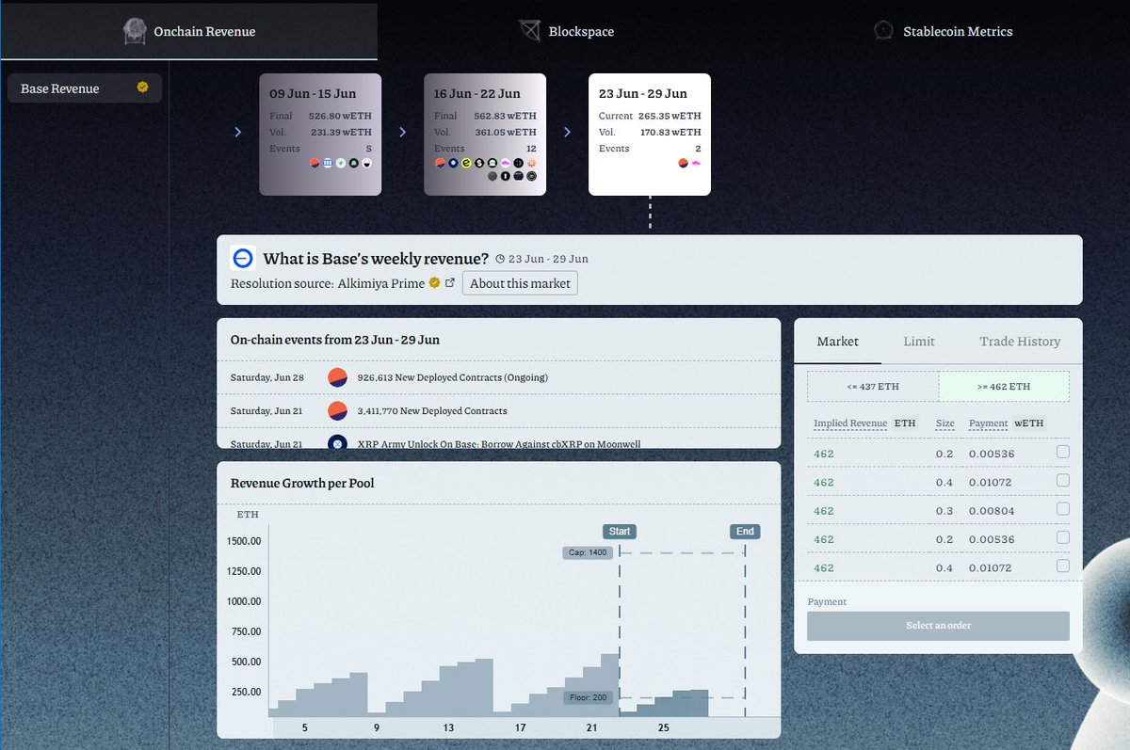
Task: Select the first 462 ETH order checkbox
Action: click(1064, 451)
